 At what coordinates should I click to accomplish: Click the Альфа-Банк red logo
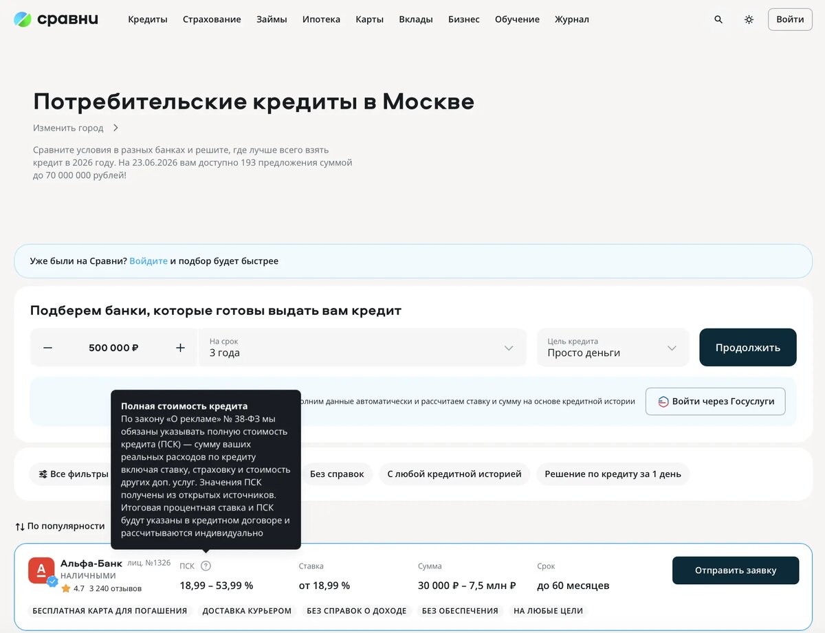pos(41,570)
